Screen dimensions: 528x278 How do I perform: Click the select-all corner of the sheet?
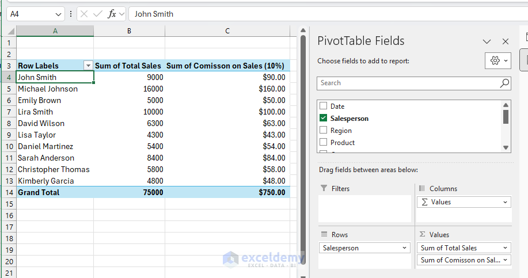12,31
